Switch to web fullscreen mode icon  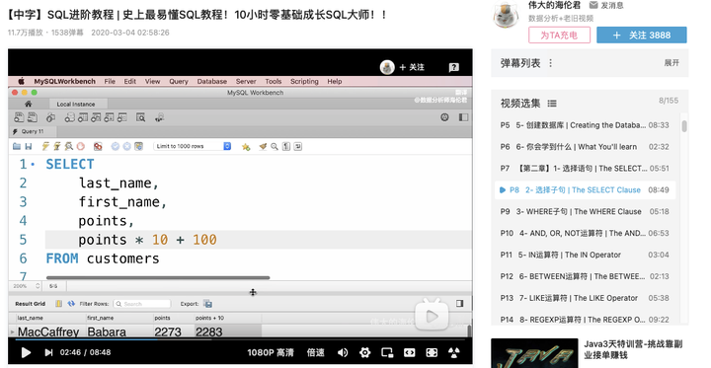coord(410,352)
